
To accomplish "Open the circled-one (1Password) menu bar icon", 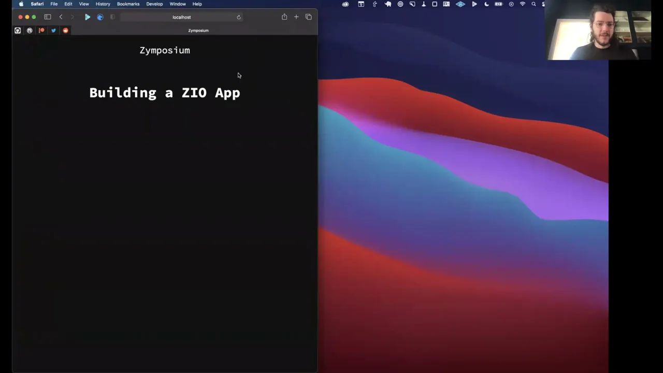I will coord(400,4).
